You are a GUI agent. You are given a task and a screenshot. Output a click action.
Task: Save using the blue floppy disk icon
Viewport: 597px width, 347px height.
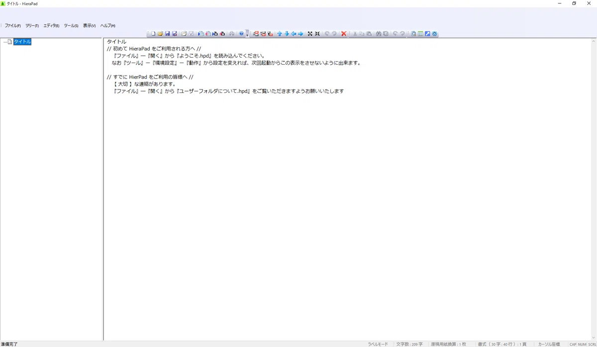click(167, 34)
